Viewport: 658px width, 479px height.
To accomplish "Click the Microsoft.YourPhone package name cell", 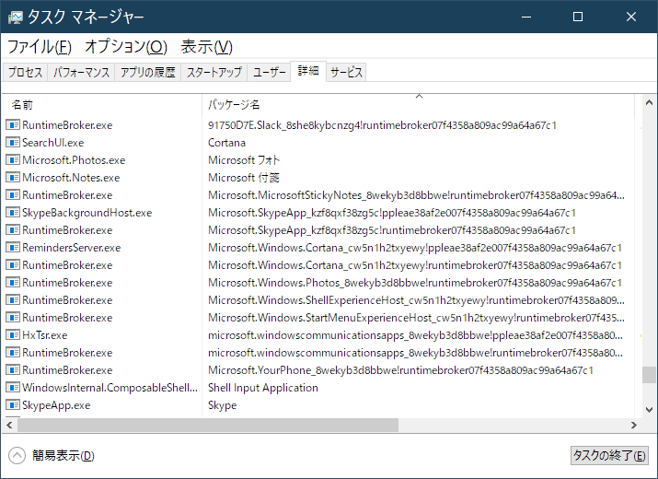I will click(400, 370).
